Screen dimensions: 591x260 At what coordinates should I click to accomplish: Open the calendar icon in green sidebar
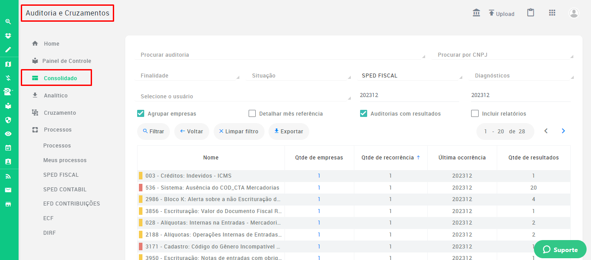tap(8, 147)
